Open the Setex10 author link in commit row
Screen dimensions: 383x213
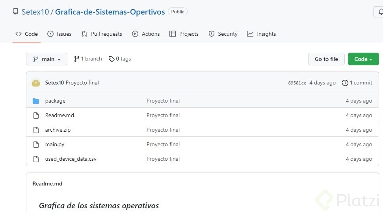point(54,83)
